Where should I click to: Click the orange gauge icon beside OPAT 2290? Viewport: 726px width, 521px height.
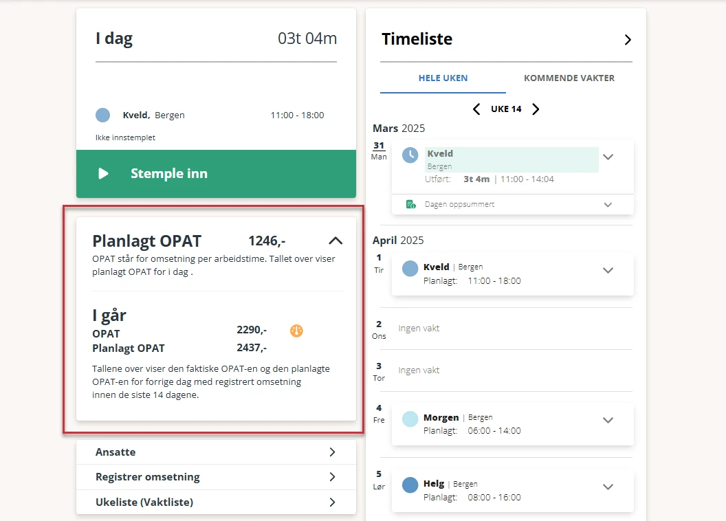coord(296,331)
